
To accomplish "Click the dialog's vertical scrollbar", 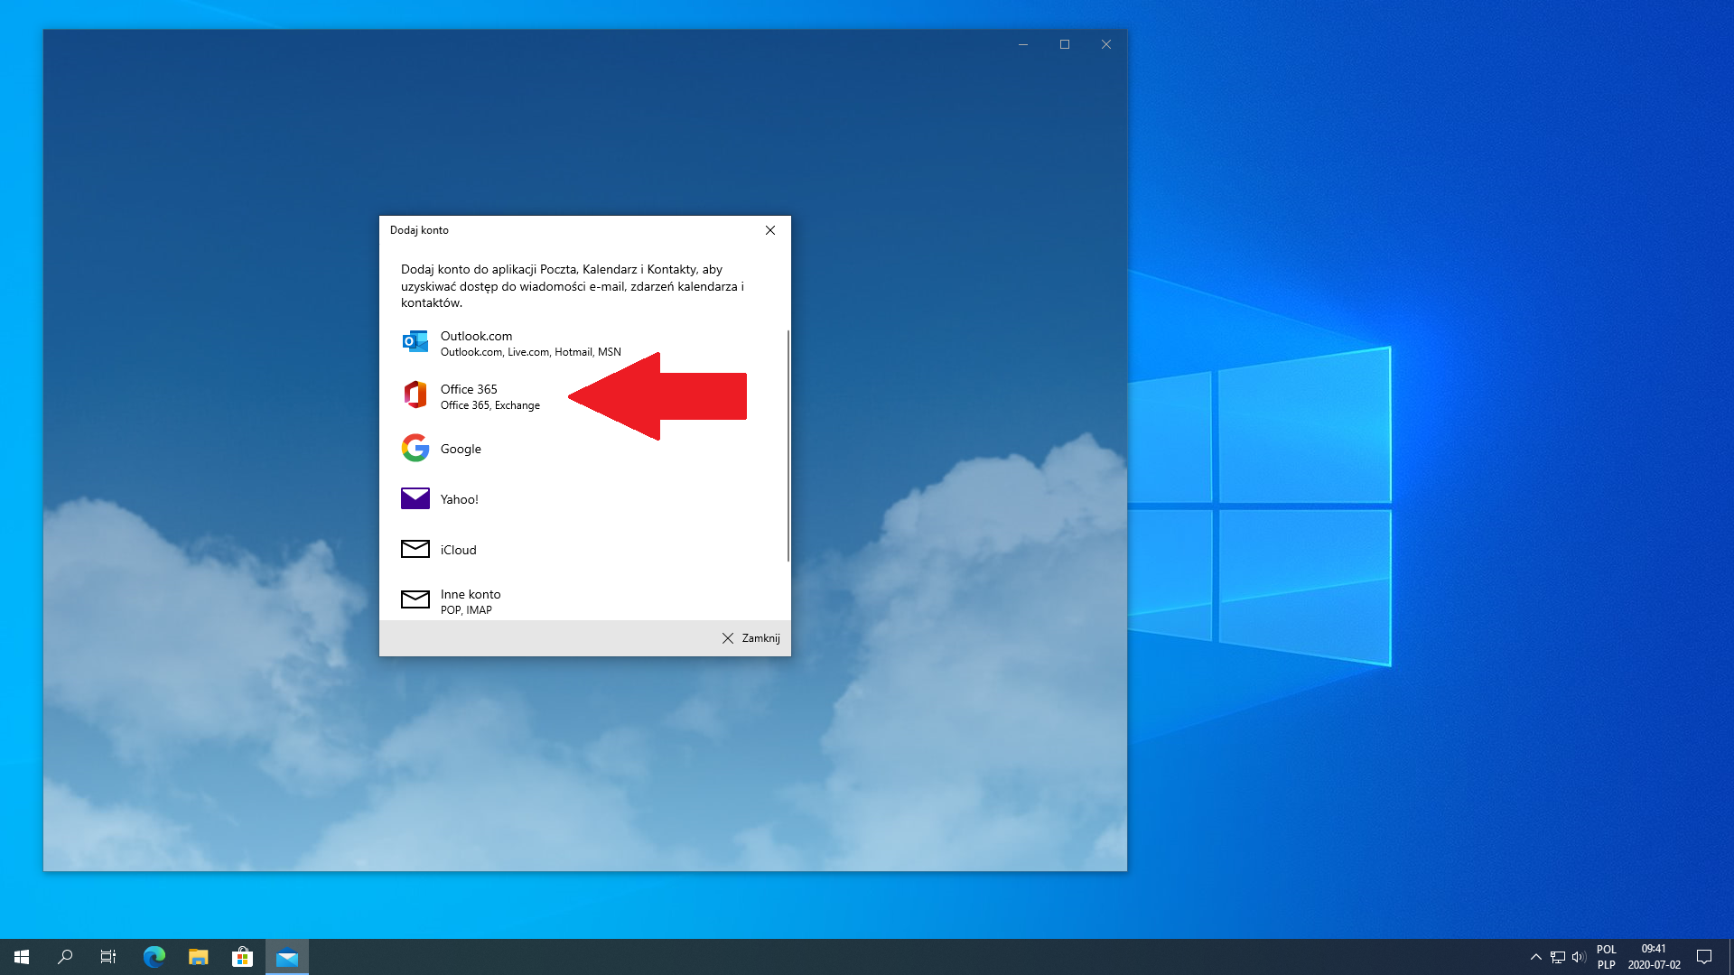I will click(x=788, y=446).
